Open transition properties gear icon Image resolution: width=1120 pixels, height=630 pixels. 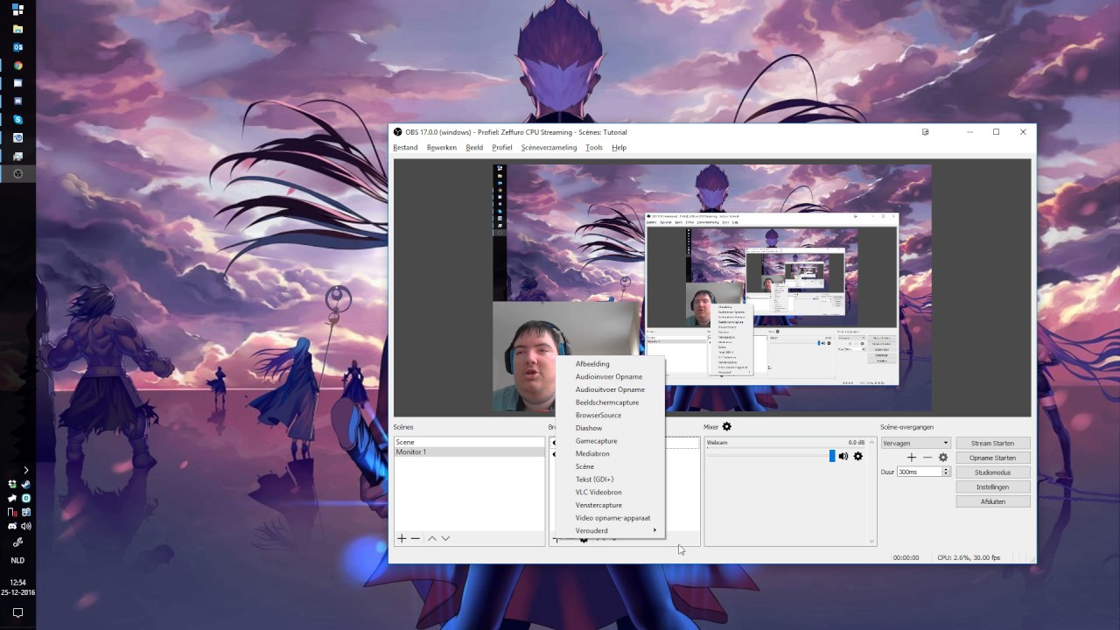click(943, 458)
